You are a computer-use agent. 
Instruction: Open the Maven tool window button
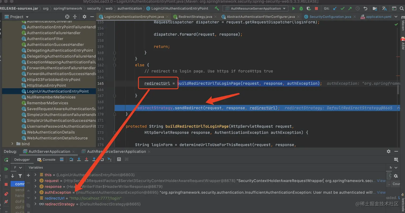(403, 23)
